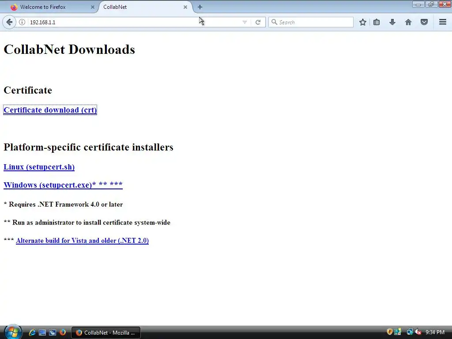This screenshot has width=452, height=339.
Task: Click Platform-specific certificate installers heading
Action: [x=88, y=147]
